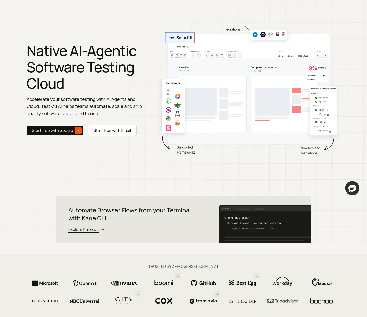
Task: Select the orange robot framework icon
Action: [178, 123]
